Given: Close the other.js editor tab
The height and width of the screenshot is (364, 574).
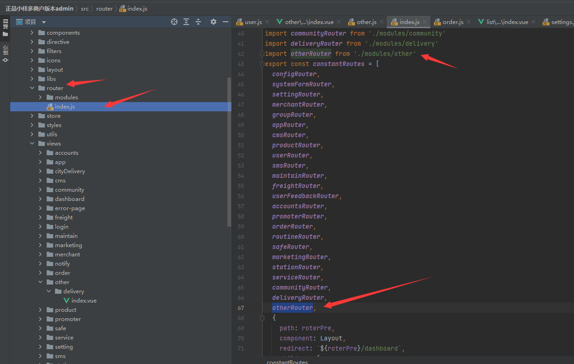Looking at the screenshot, I should 381,22.
